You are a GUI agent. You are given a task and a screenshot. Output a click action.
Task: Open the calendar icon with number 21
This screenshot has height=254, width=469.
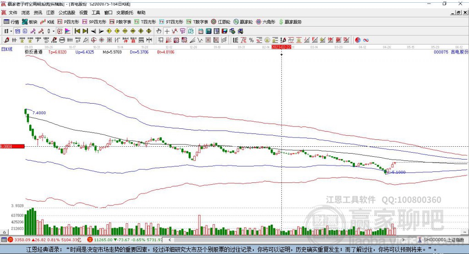[201, 31]
